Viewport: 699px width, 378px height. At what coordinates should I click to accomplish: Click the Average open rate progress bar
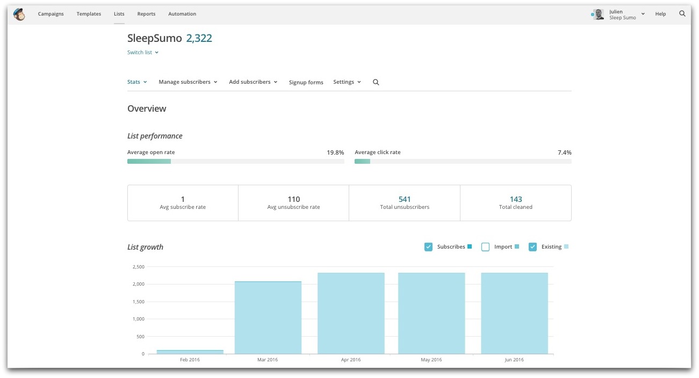click(236, 161)
